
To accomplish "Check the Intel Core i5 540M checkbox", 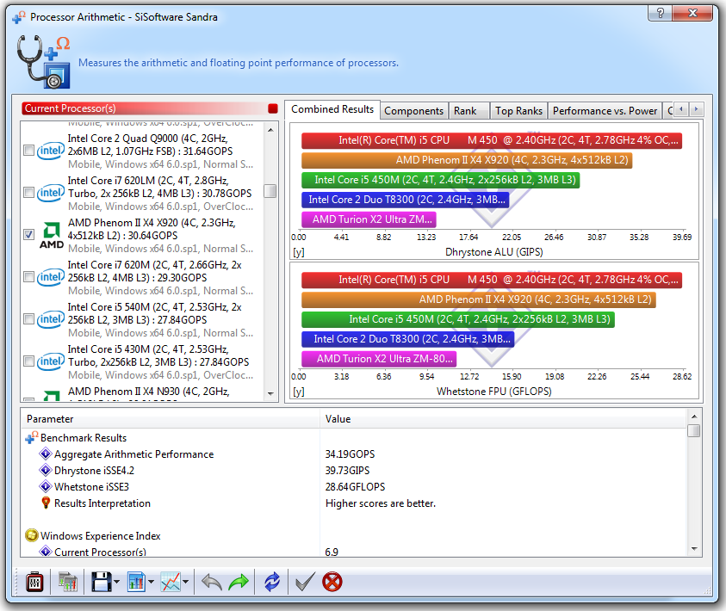I will click(x=28, y=318).
